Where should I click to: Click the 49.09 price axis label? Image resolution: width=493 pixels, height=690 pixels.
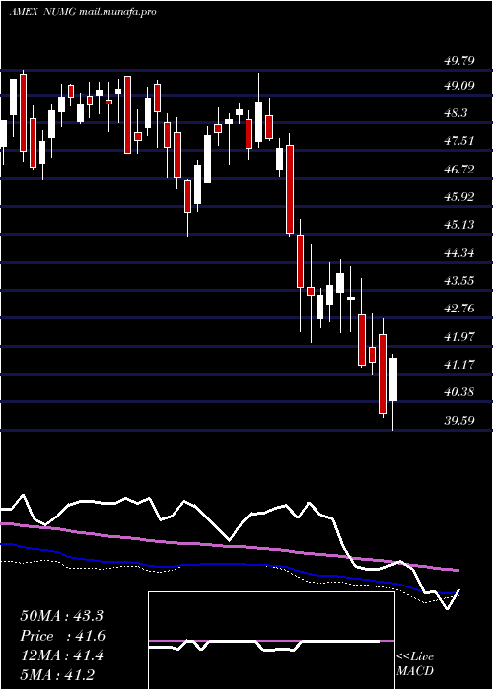(x=459, y=86)
